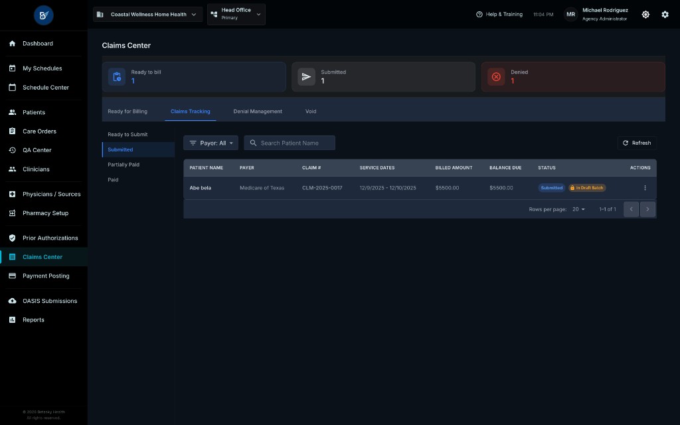Click patient name Abe bela
Screen dimensions: 680x425
click(201, 188)
